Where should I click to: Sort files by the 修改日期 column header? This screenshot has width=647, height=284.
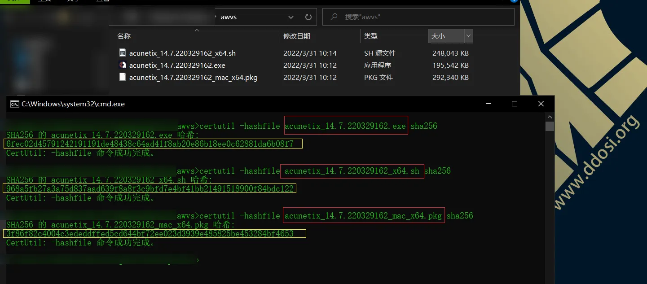(x=296, y=36)
